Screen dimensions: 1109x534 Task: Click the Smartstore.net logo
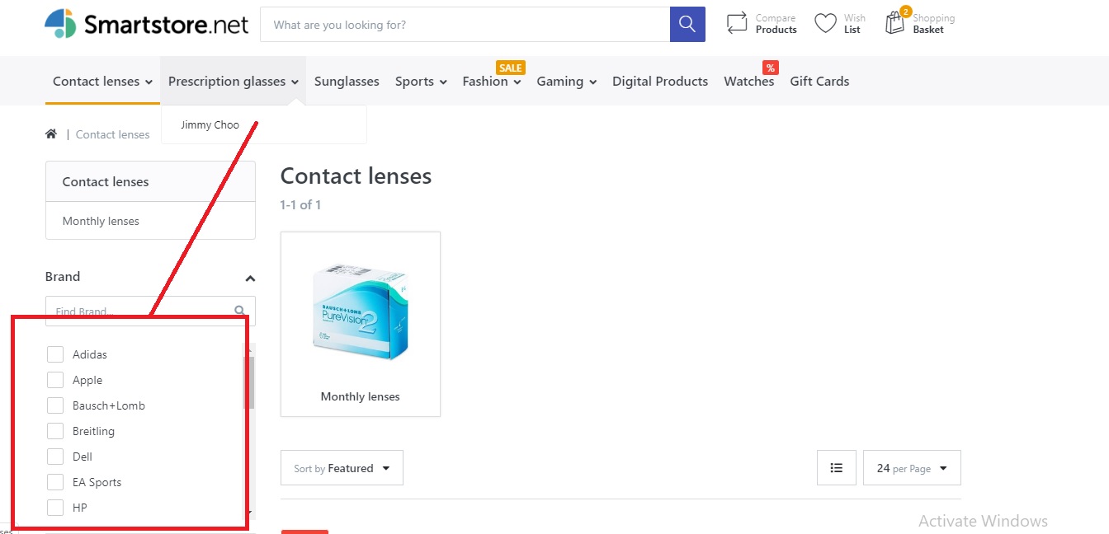coord(146,23)
